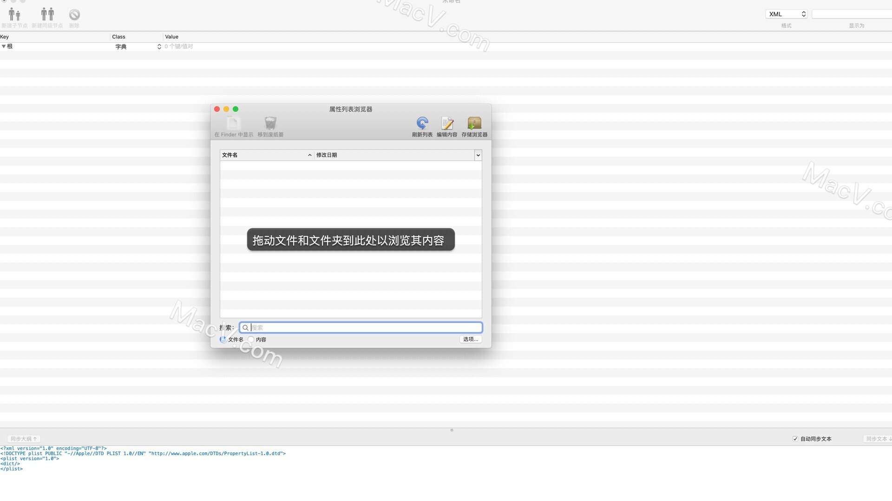This screenshot has width=892, height=501.
Task: Toggle the 自动同步文本 checkbox
Action: point(795,439)
